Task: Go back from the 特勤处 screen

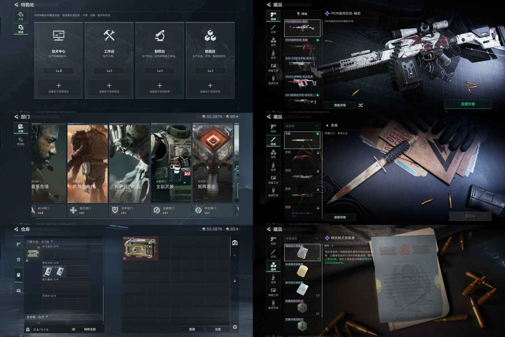Action: click(x=16, y=5)
